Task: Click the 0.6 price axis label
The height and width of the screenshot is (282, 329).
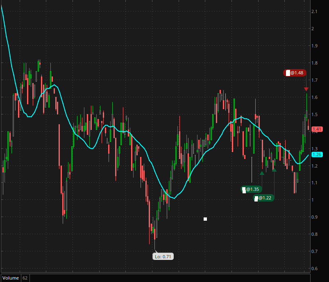Action: point(315,269)
